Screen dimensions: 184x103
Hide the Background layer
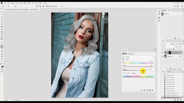click(x=163, y=56)
